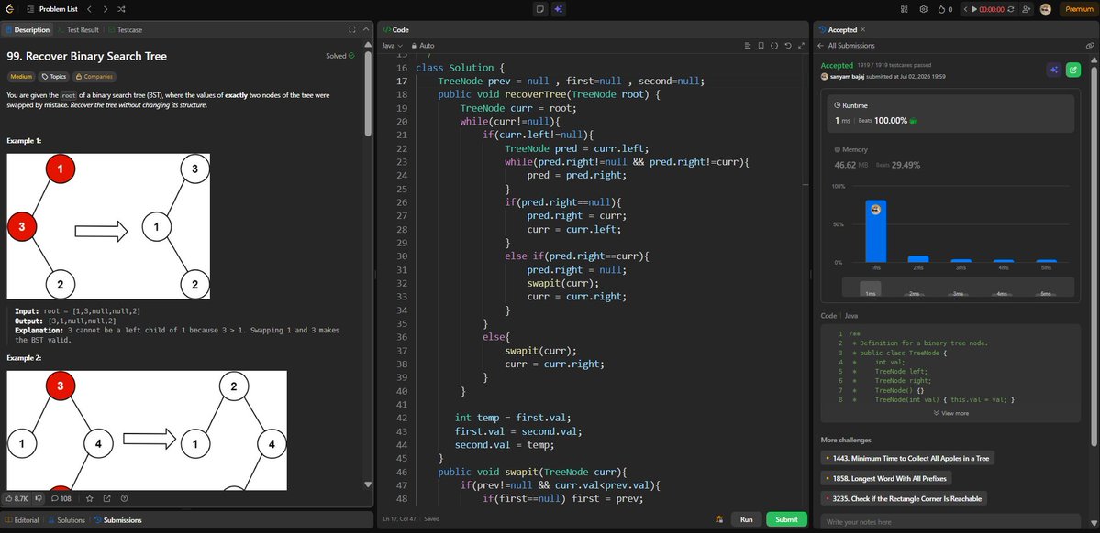Click the purple AI analyze button
This screenshot has height=533, width=1100.
tap(1053, 70)
